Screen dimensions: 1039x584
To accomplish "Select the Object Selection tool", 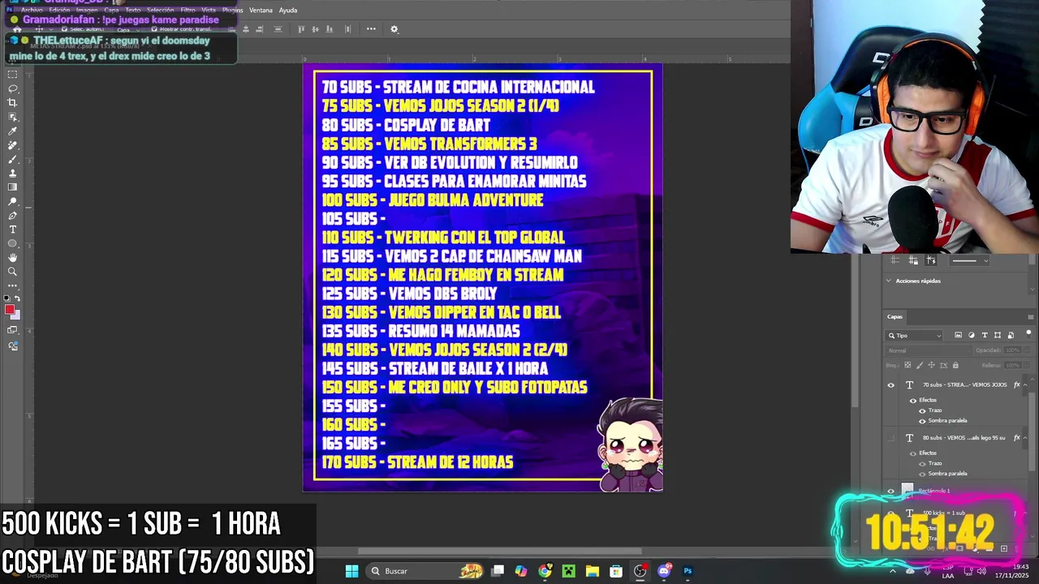I will pyautogui.click(x=12, y=117).
